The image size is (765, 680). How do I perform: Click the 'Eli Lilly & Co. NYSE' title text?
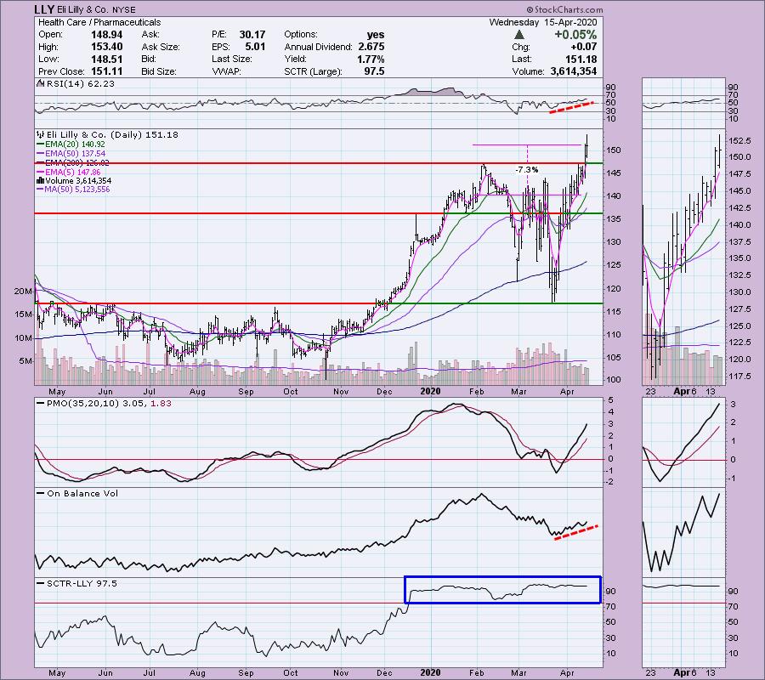[96, 9]
